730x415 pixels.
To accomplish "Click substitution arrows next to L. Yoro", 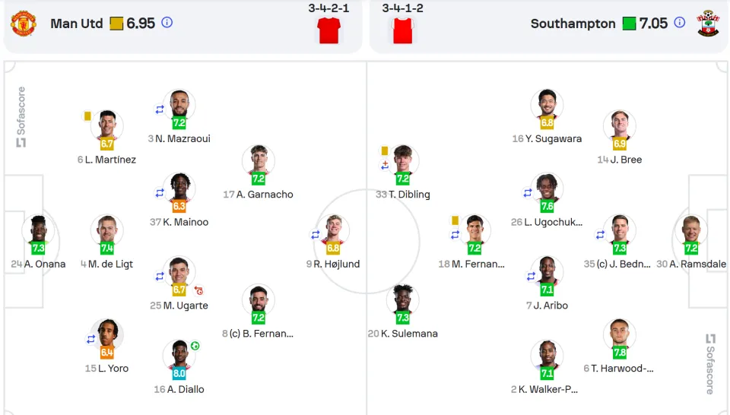I will click(x=90, y=339).
